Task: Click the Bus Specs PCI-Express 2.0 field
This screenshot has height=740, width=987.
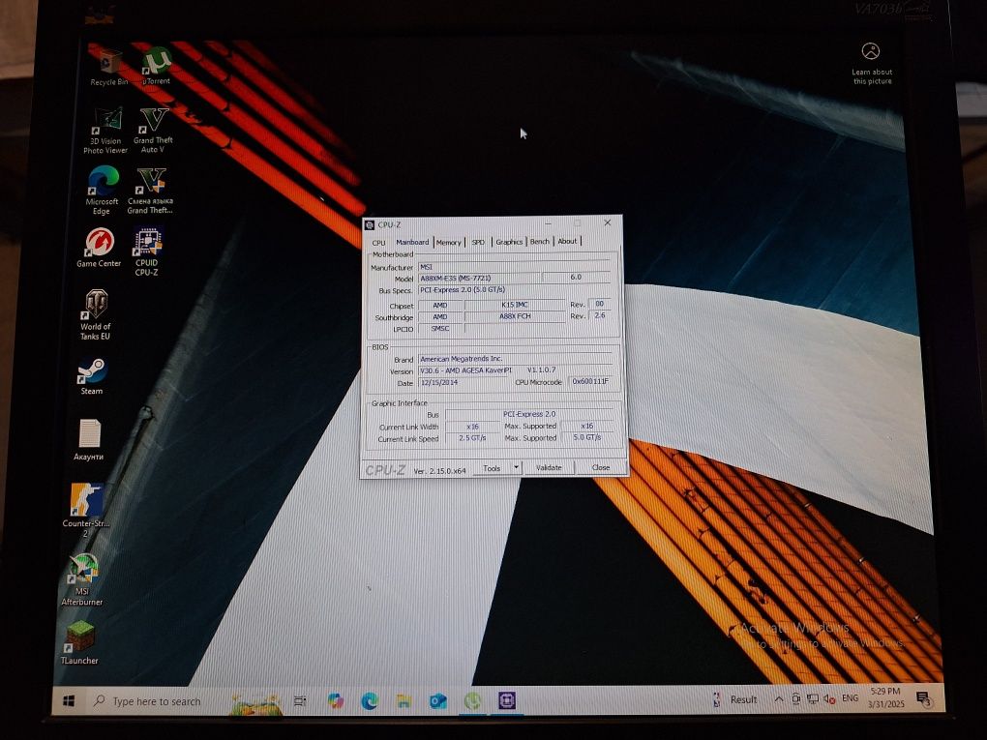Action: [514, 290]
